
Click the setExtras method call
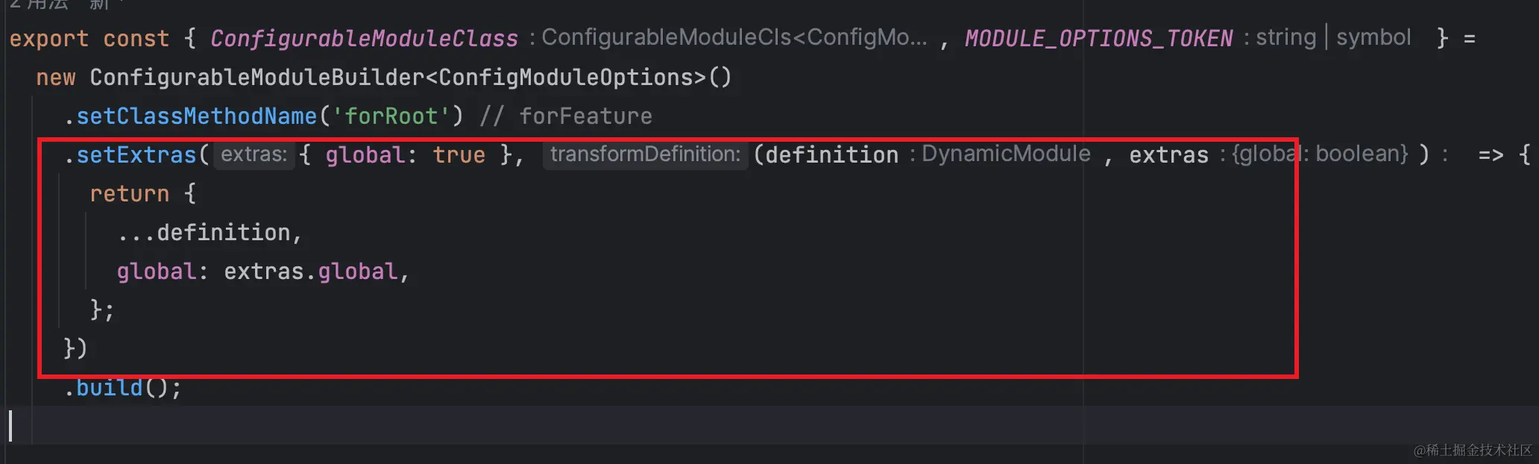(x=136, y=154)
